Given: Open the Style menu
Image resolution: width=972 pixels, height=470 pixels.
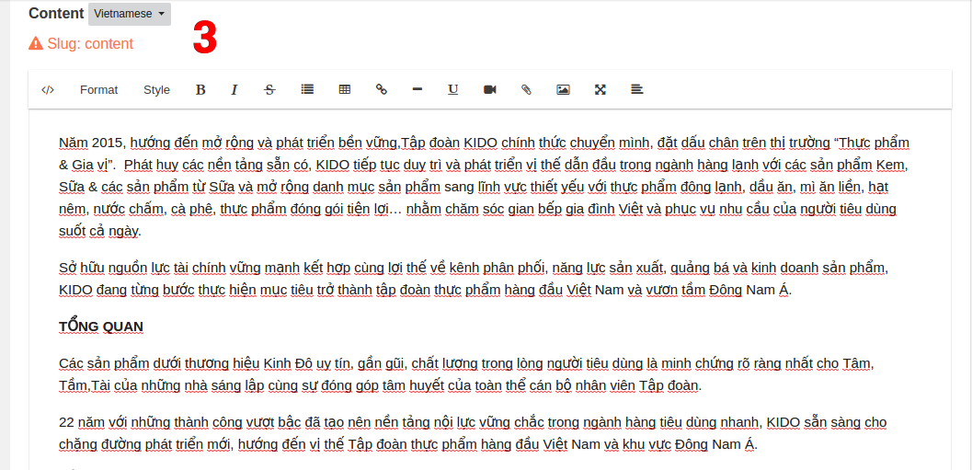Looking at the screenshot, I should [x=156, y=90].
